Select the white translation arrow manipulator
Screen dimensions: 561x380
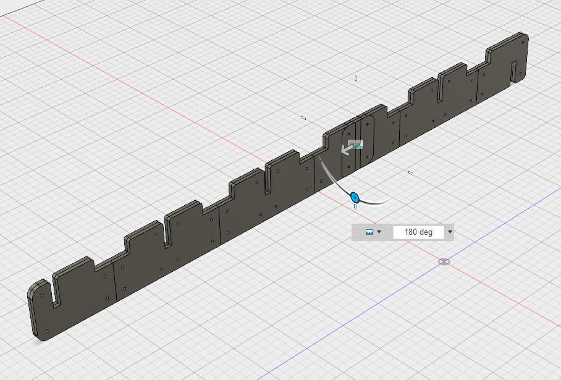pyautogui.click(x=345, y=149)
